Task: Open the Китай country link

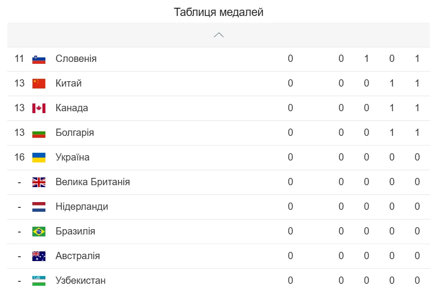Action: coord(69,84)
